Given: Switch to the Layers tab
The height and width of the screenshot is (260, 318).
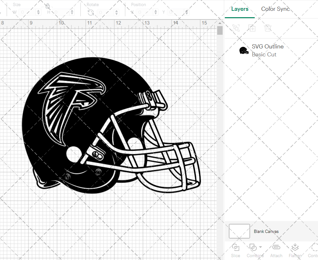Looking at the screenshot, I should click(240, 9).
